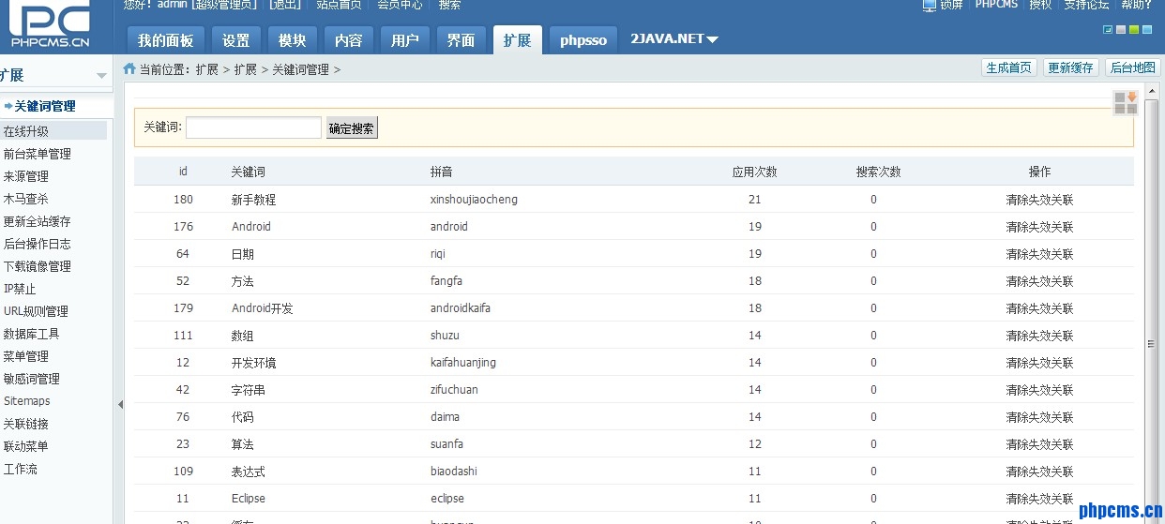1165x524 pixels.
Task: Open the quick menu grid icon
Action: point(1126,103)
